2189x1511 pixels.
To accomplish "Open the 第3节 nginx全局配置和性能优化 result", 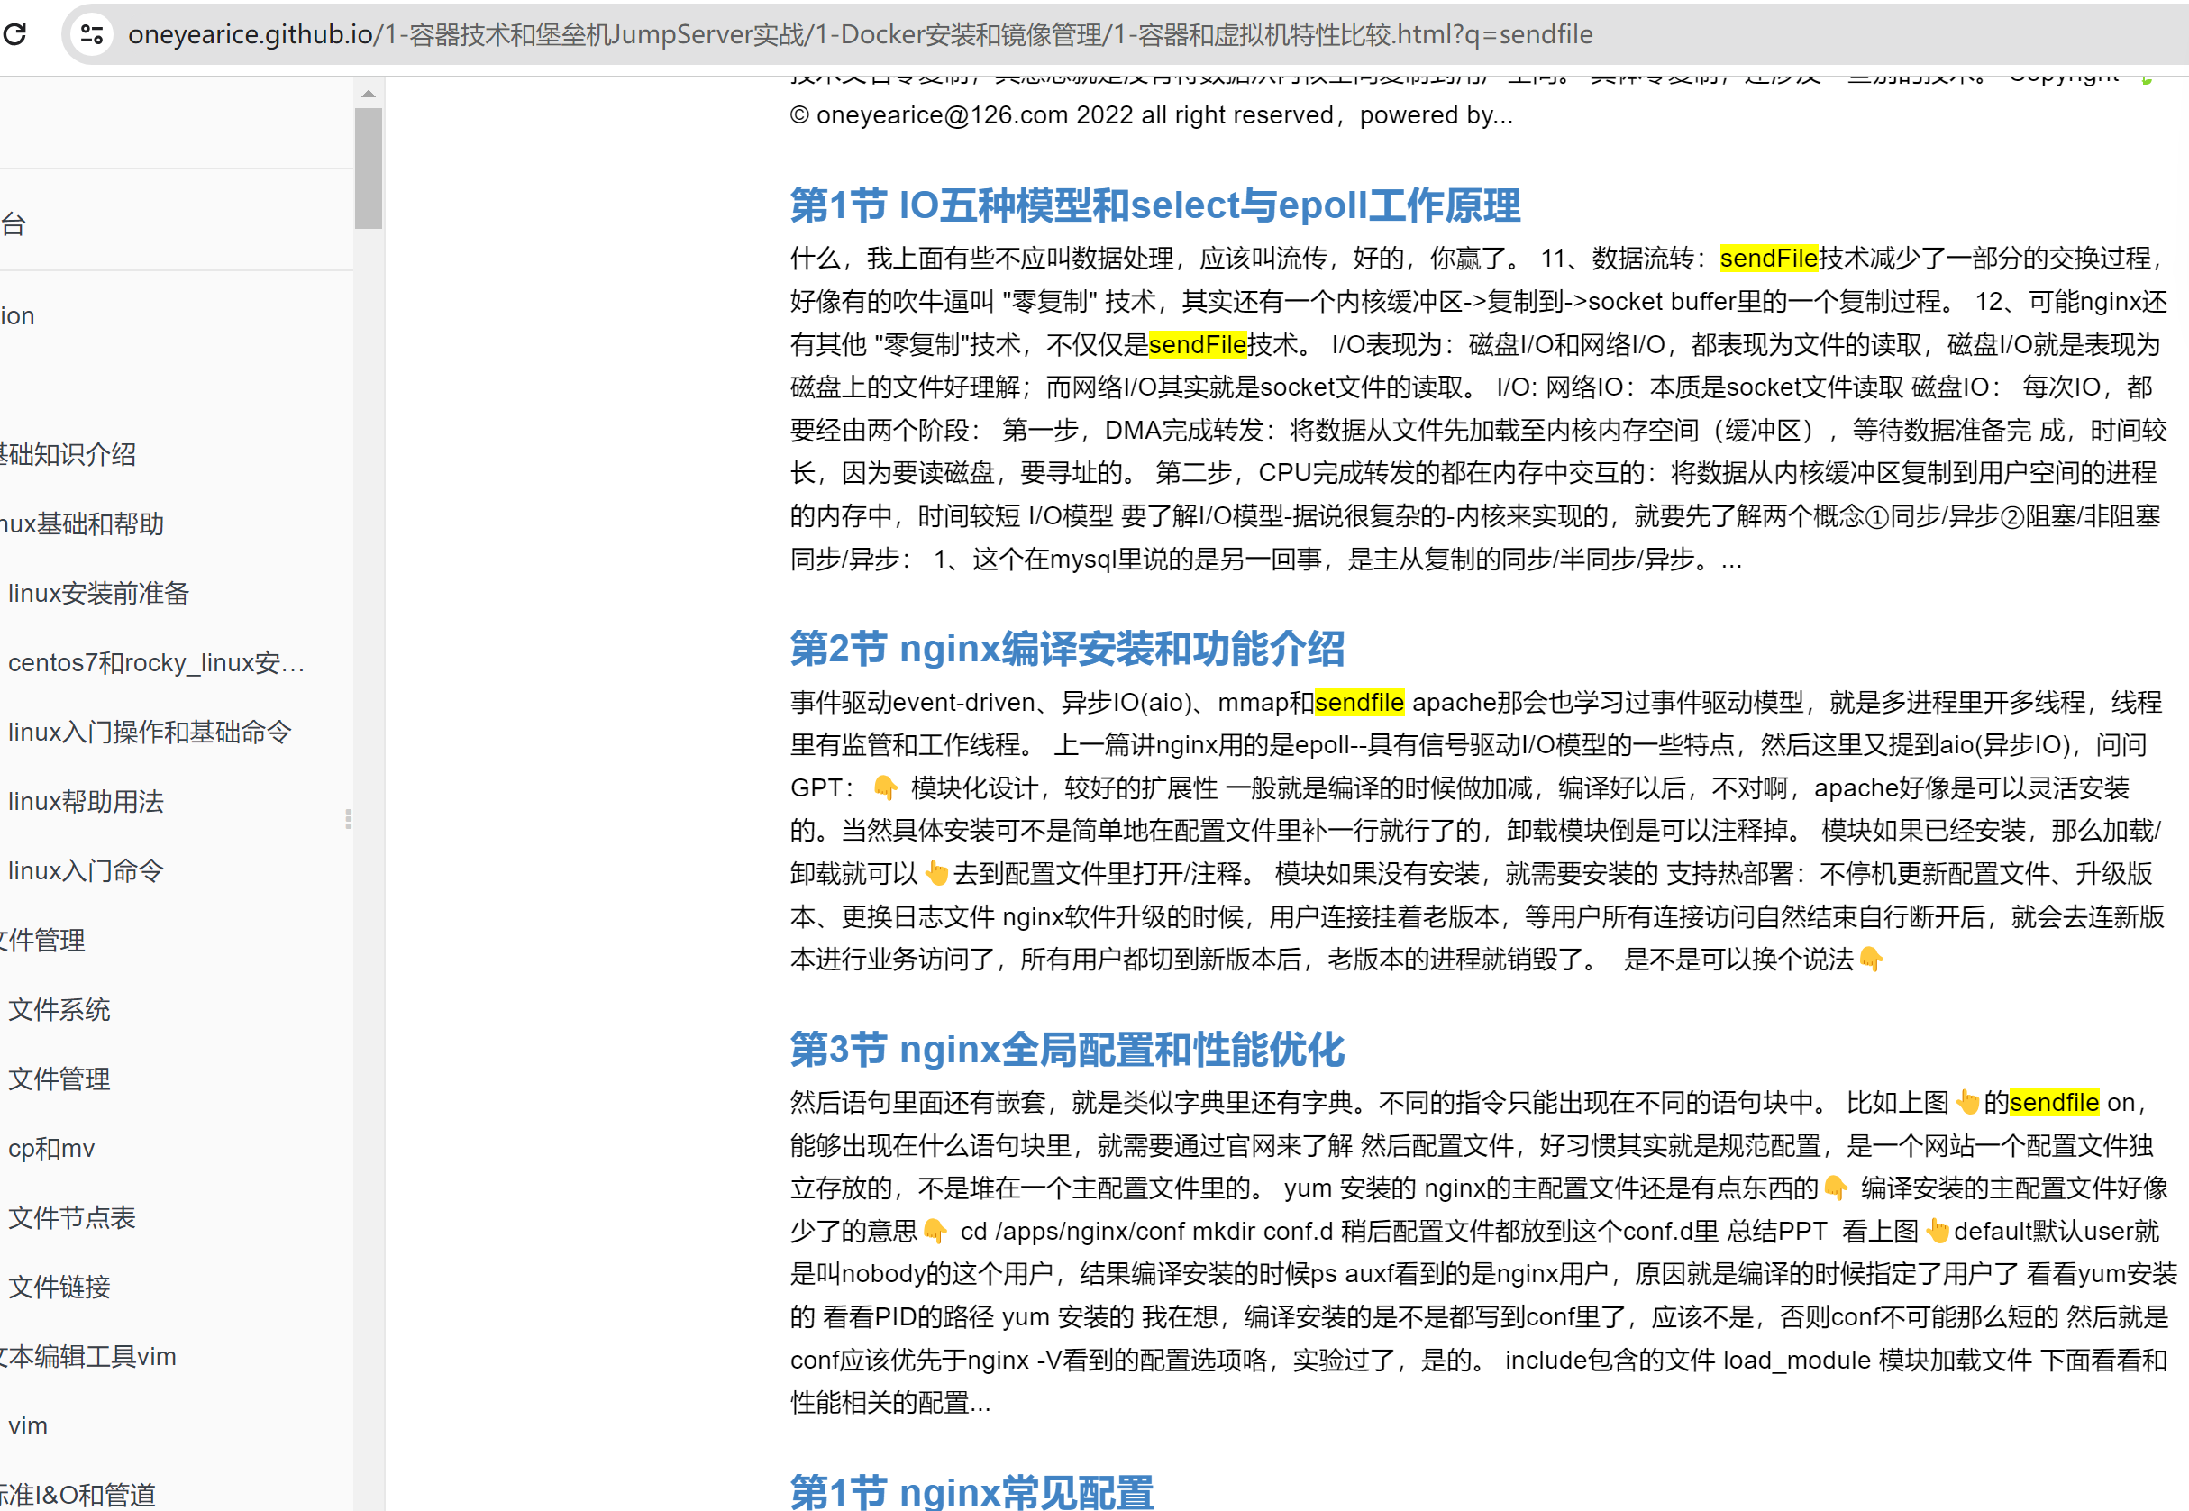I will click(x=1066, y=1049).
